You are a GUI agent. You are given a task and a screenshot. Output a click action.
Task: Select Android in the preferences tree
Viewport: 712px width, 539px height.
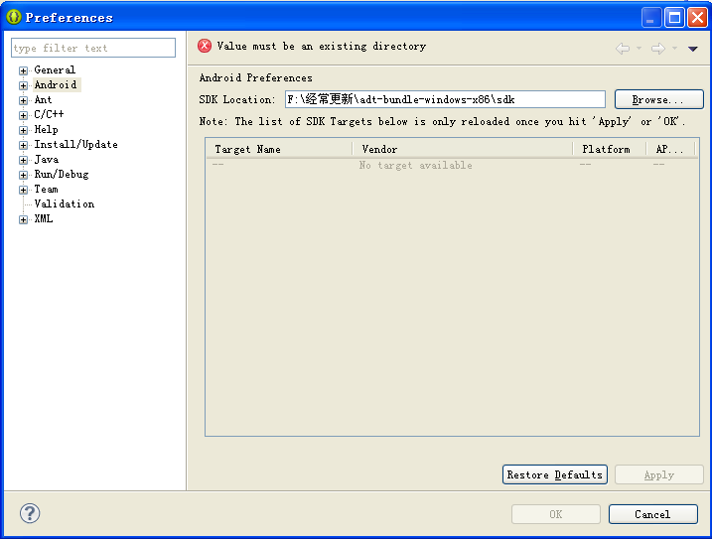pyautogui.click(x=56, y=85)
